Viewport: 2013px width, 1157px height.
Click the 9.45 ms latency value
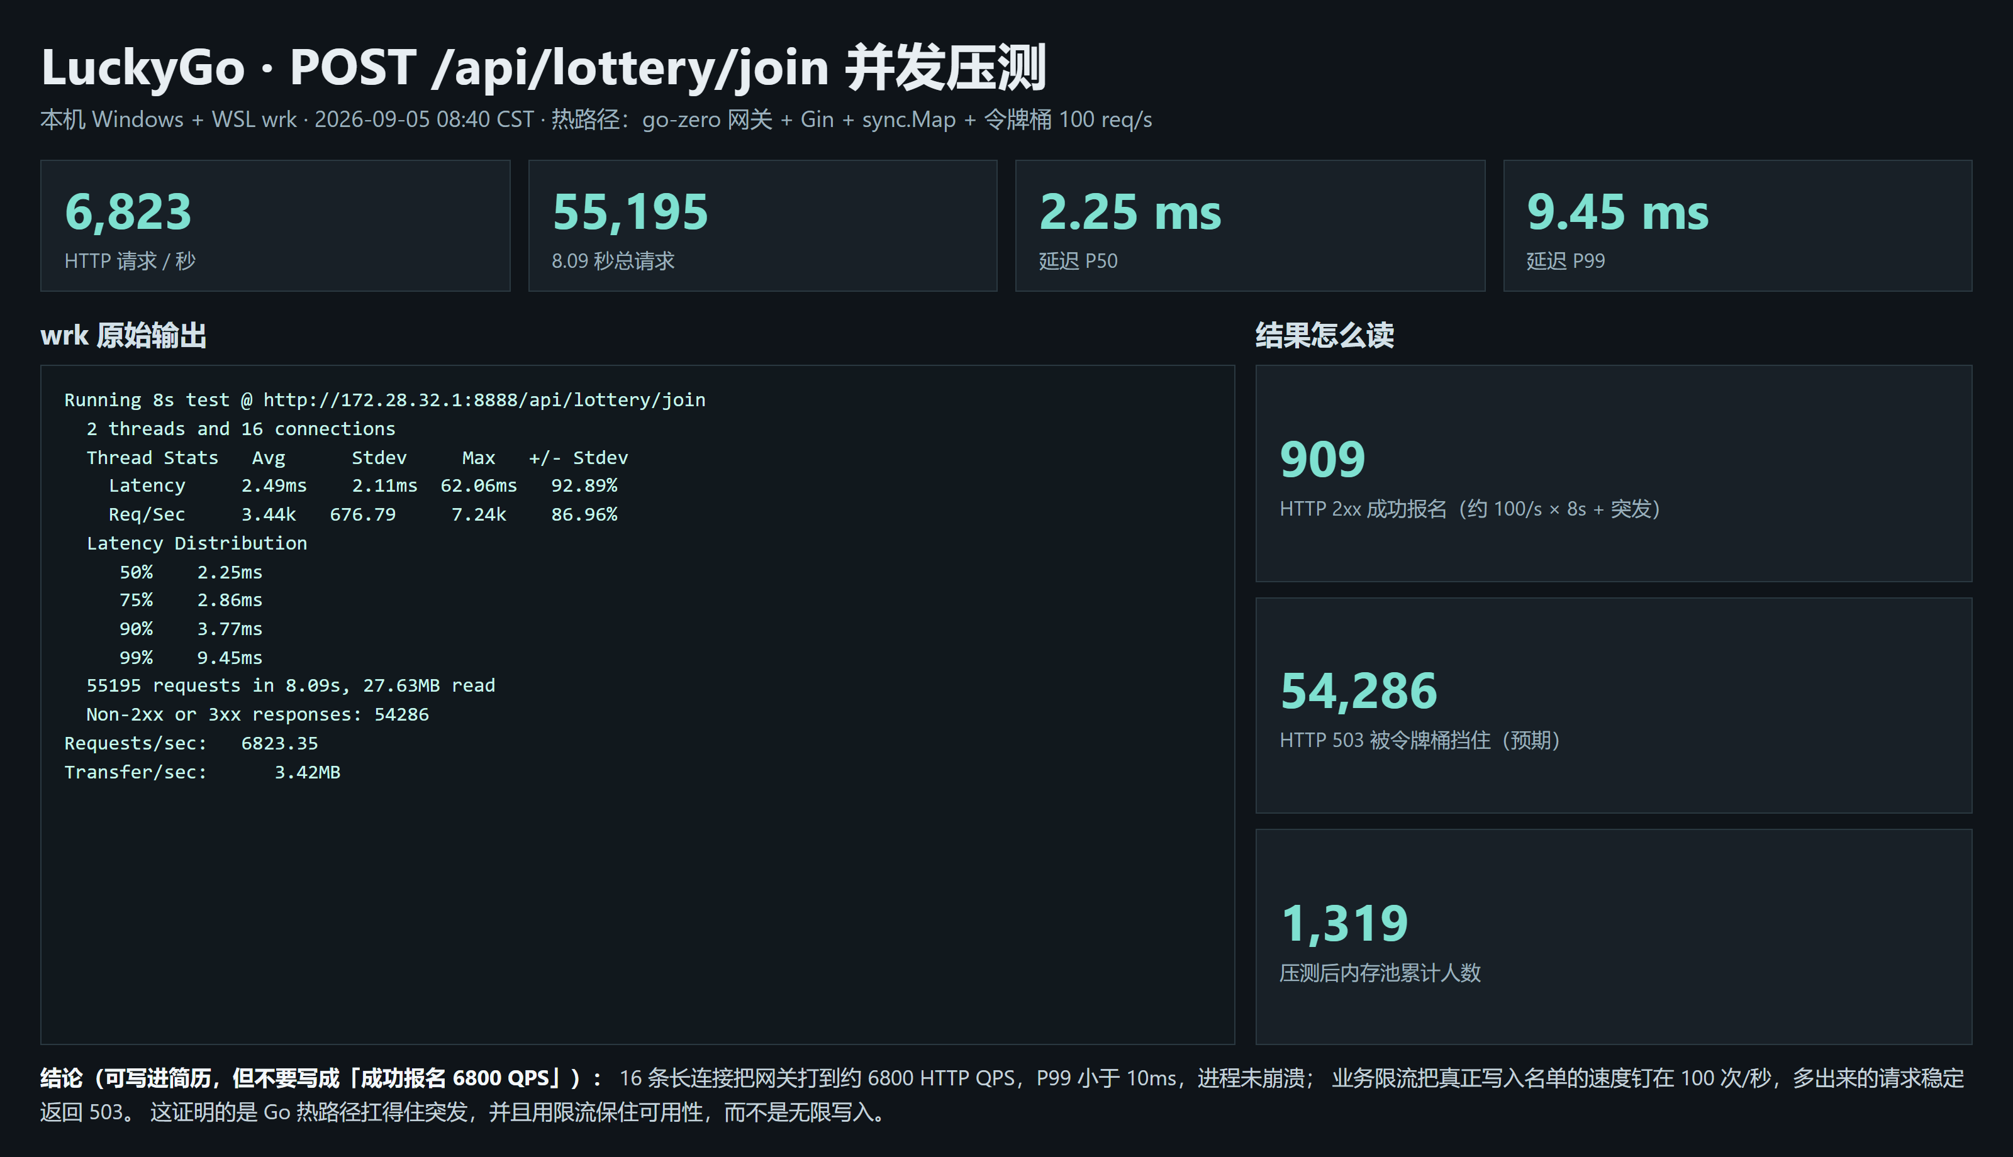(x=1617, y=212)
